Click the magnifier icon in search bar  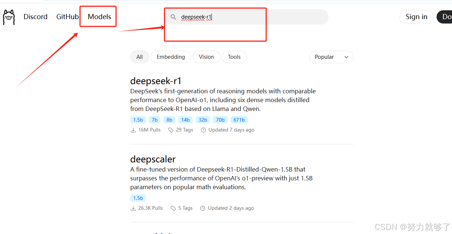tap(173, 17)
